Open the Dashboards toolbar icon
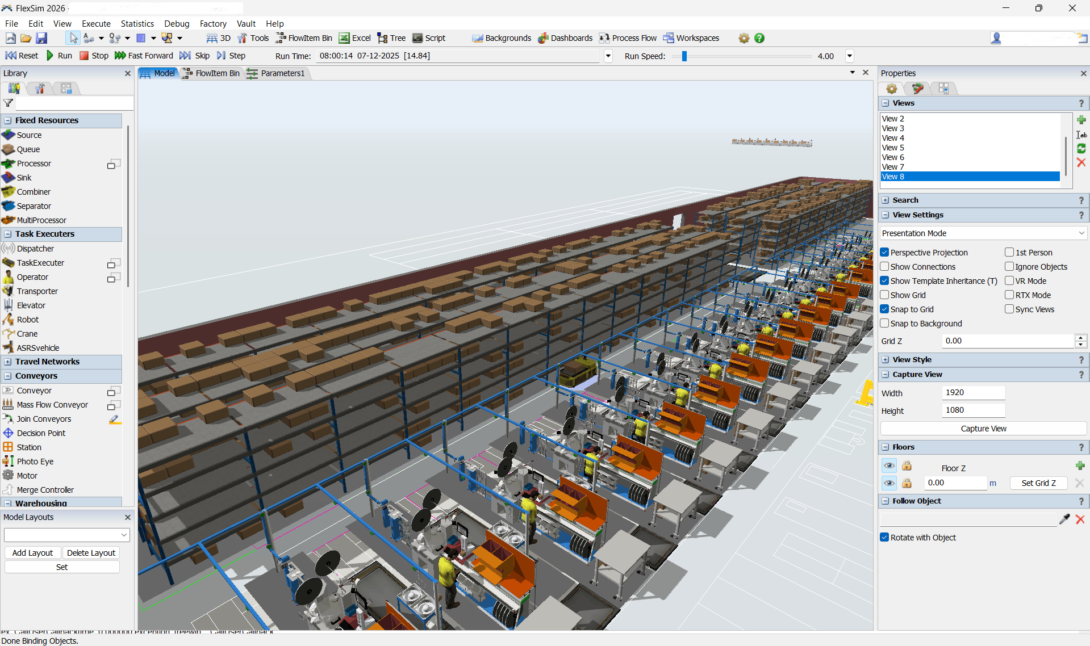 coord(543,38)
